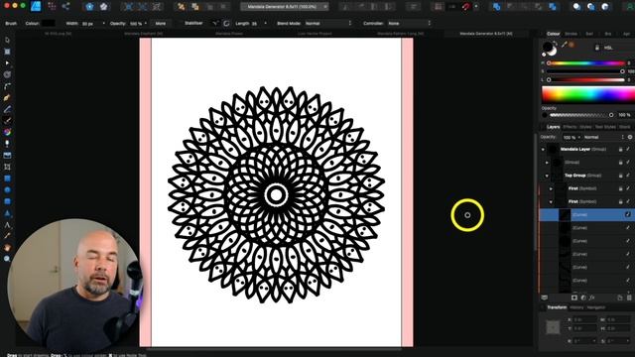Viewport: 635px width, 357px height.
Task: Select the Zoom magnifier tool
Action: (x=7, y=259)
